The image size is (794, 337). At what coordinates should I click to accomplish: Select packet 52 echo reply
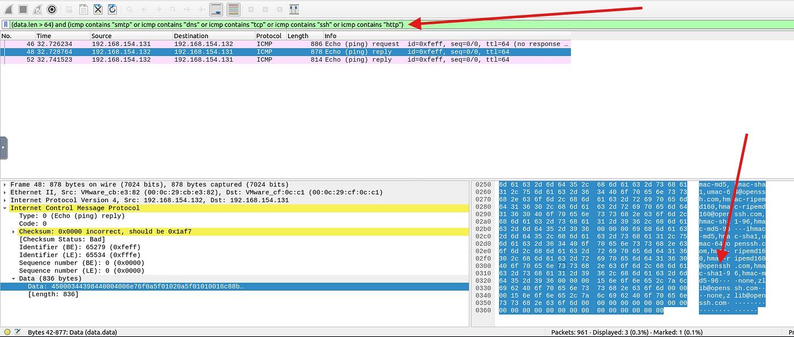click(285, 59)
